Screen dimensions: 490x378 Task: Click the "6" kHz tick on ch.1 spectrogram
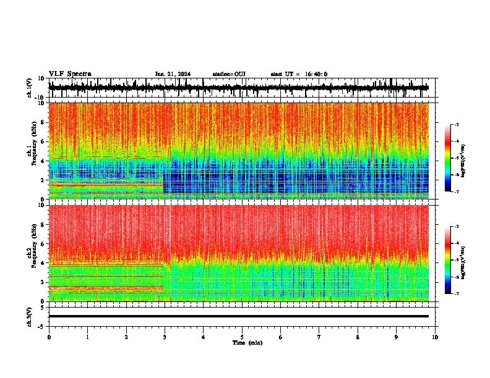(43, 141)
